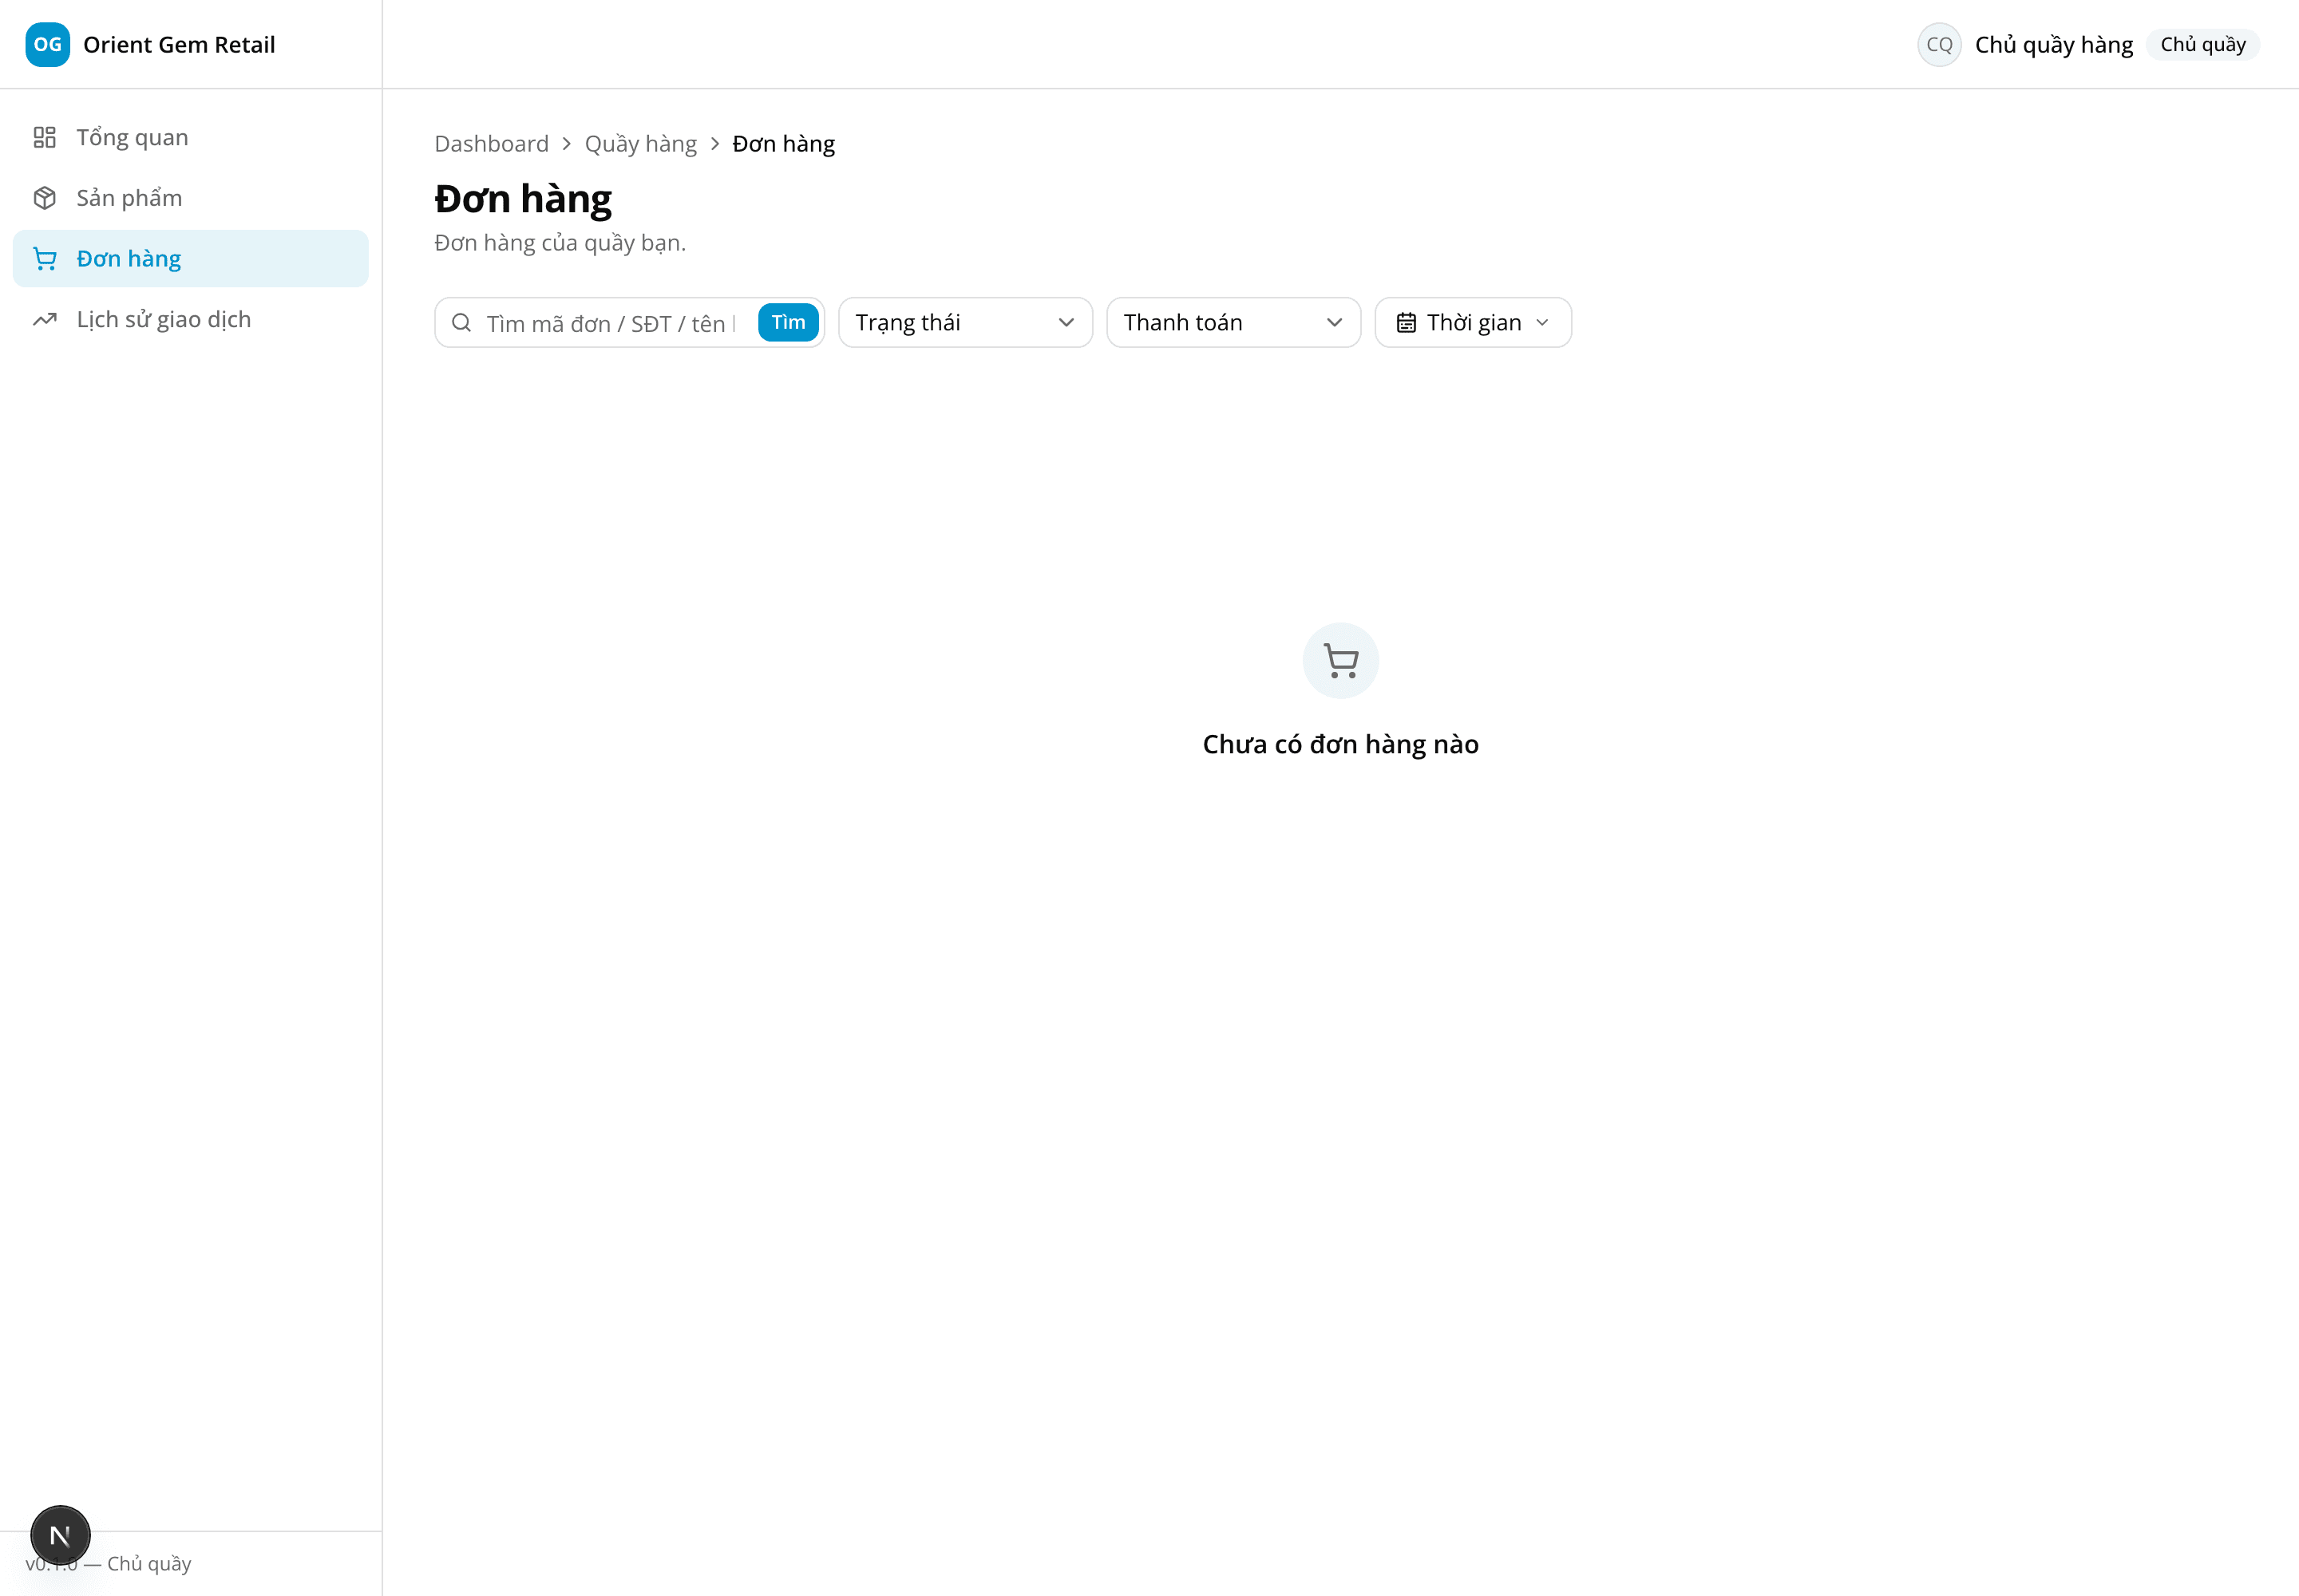Click the Tổng quan grid icon
The image size is (2299, 1596).
click(45, 137)
